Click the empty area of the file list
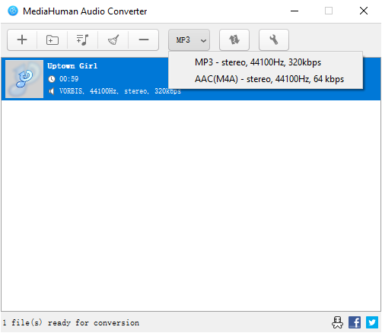The image size is (382, 333). 191,205
